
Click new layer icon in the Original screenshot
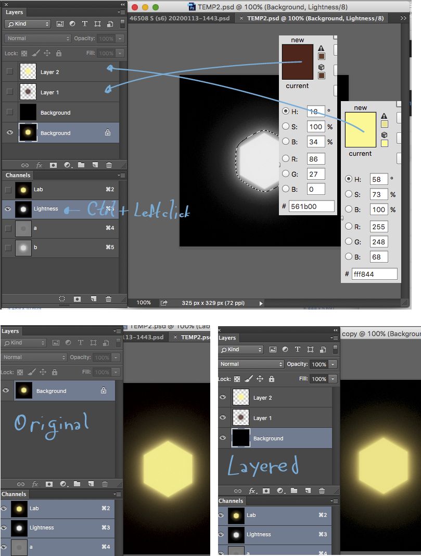(x=91, y=484)
